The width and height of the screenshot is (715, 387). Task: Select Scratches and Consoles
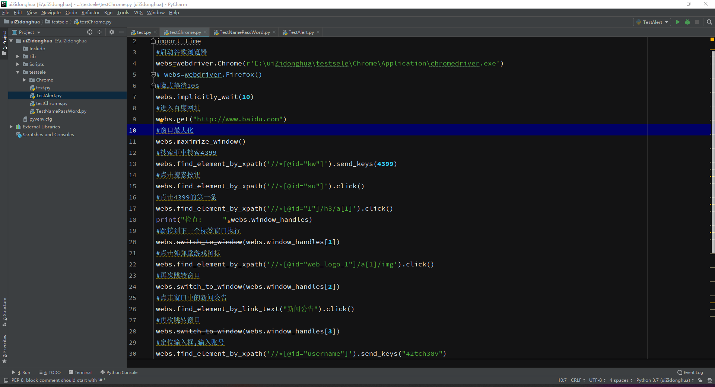pyautogui.click(x=45, y=135)
